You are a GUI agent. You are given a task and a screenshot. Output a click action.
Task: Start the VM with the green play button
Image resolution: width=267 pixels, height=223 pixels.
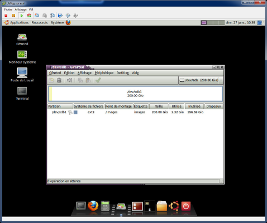click(x=22, y=16)
